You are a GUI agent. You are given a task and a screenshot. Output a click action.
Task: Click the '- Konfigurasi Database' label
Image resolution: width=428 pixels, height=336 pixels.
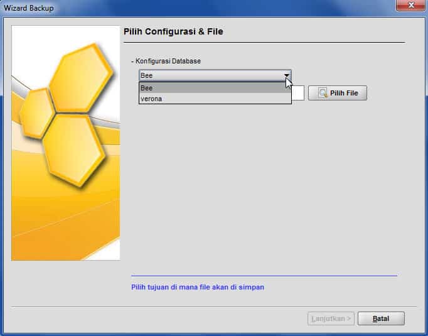(166, 61)
